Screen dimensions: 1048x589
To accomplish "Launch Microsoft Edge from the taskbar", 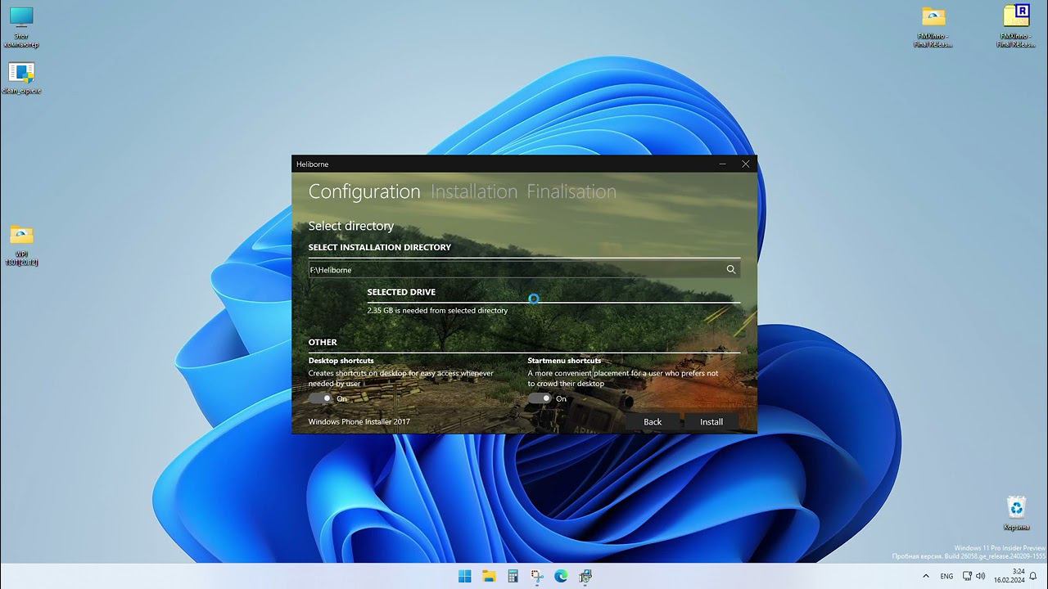I will click(561, 576).
